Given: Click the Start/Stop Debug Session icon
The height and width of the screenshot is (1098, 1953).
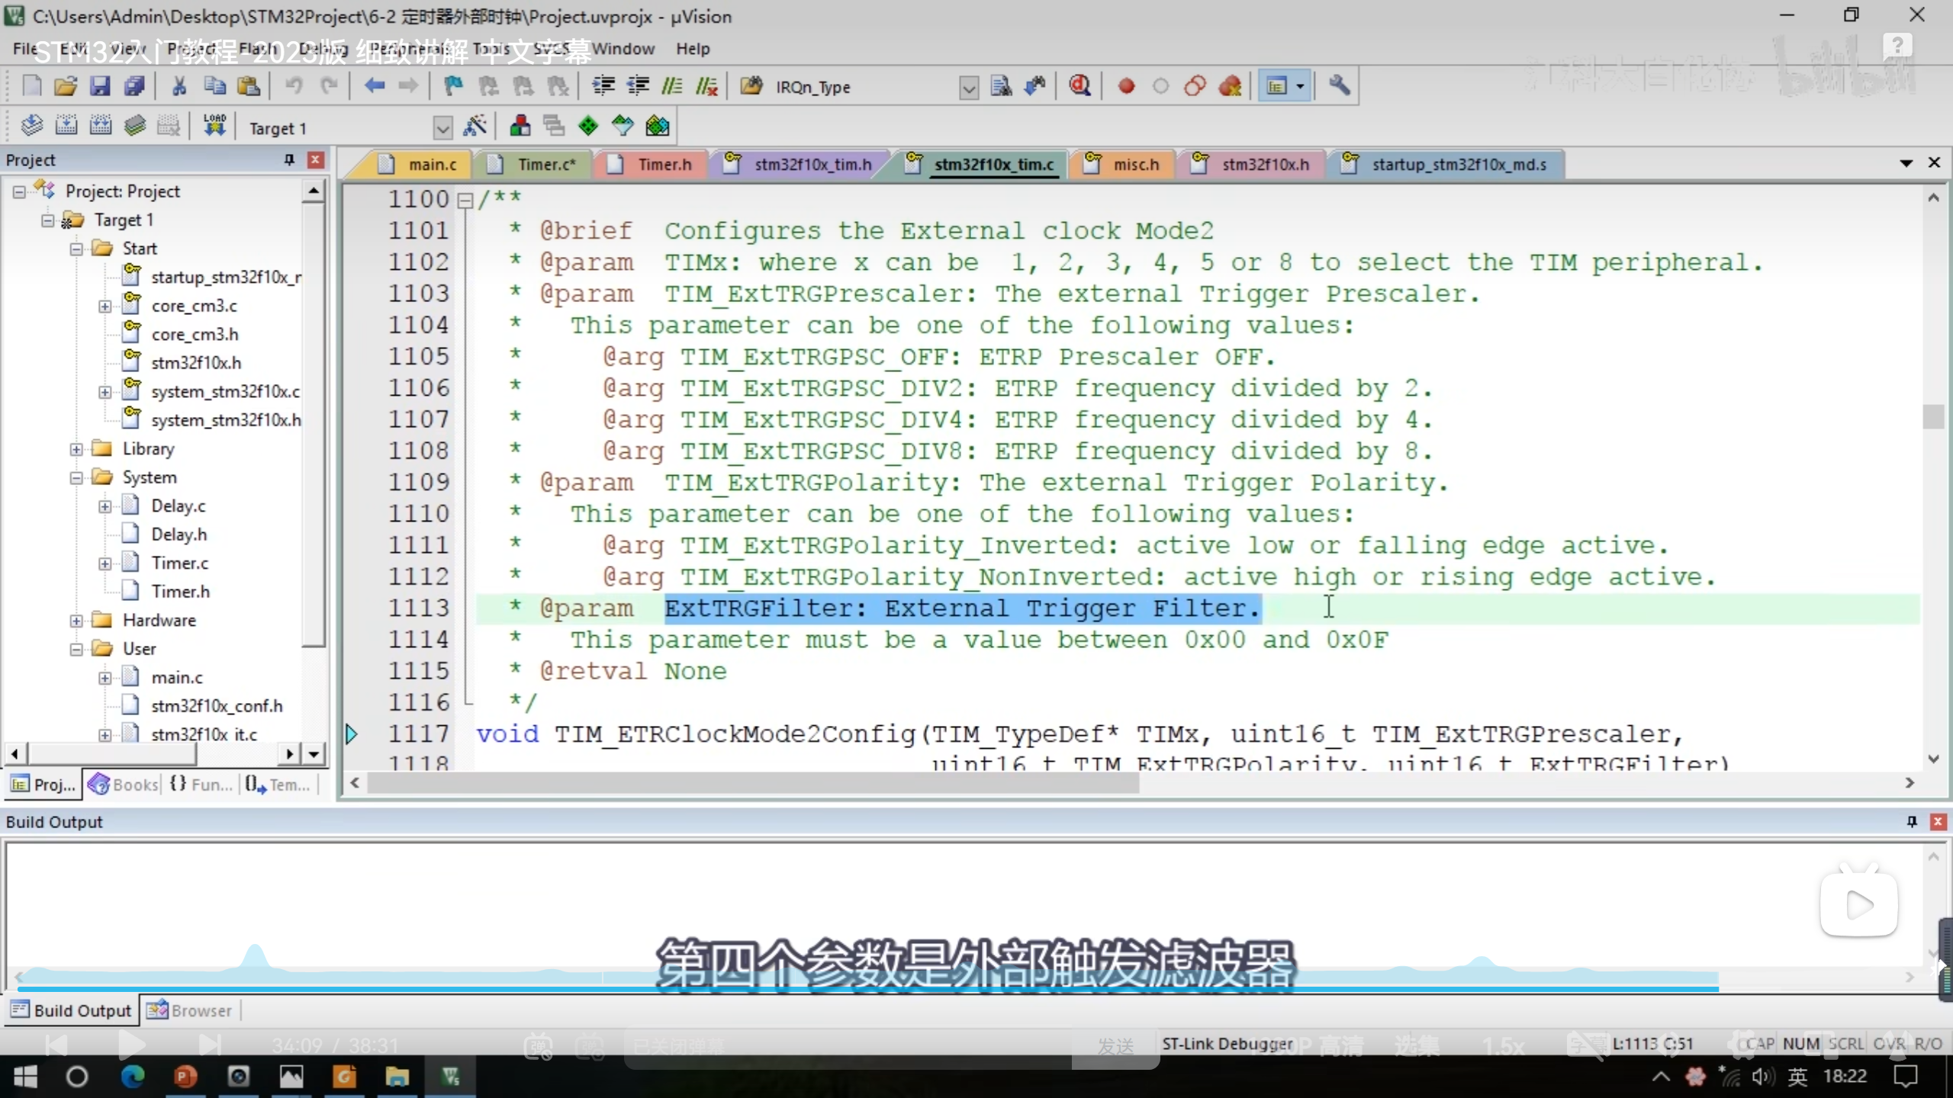Looking at the screenshot, I should pos(1079,86).
